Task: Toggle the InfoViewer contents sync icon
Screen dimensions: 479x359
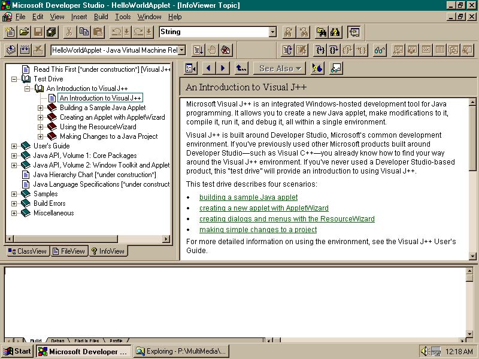Action: (x=191, y=68)
